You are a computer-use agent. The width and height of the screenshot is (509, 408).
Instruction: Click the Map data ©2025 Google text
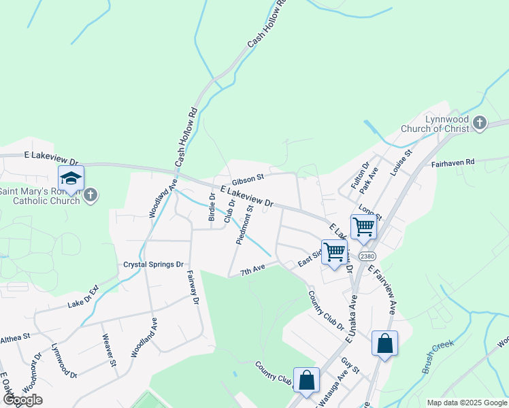(467, 403)
